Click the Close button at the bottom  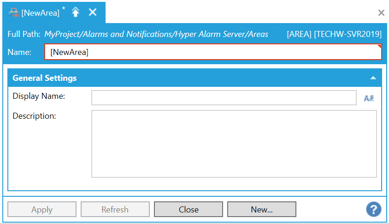tap(189, 209)
